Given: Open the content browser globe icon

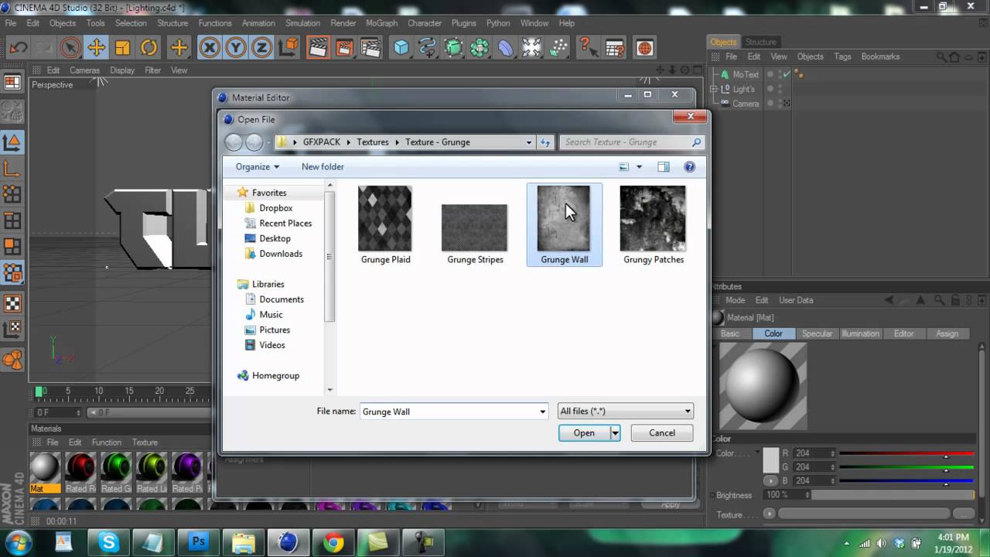Looking at the screenshot, I should (x=644, y=47).
